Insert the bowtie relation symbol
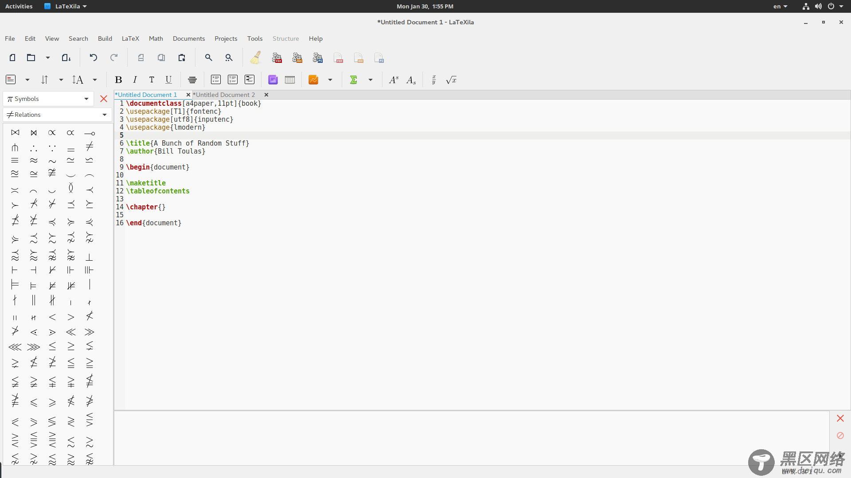This screenshot has width=851, height=478. (15, 132)
